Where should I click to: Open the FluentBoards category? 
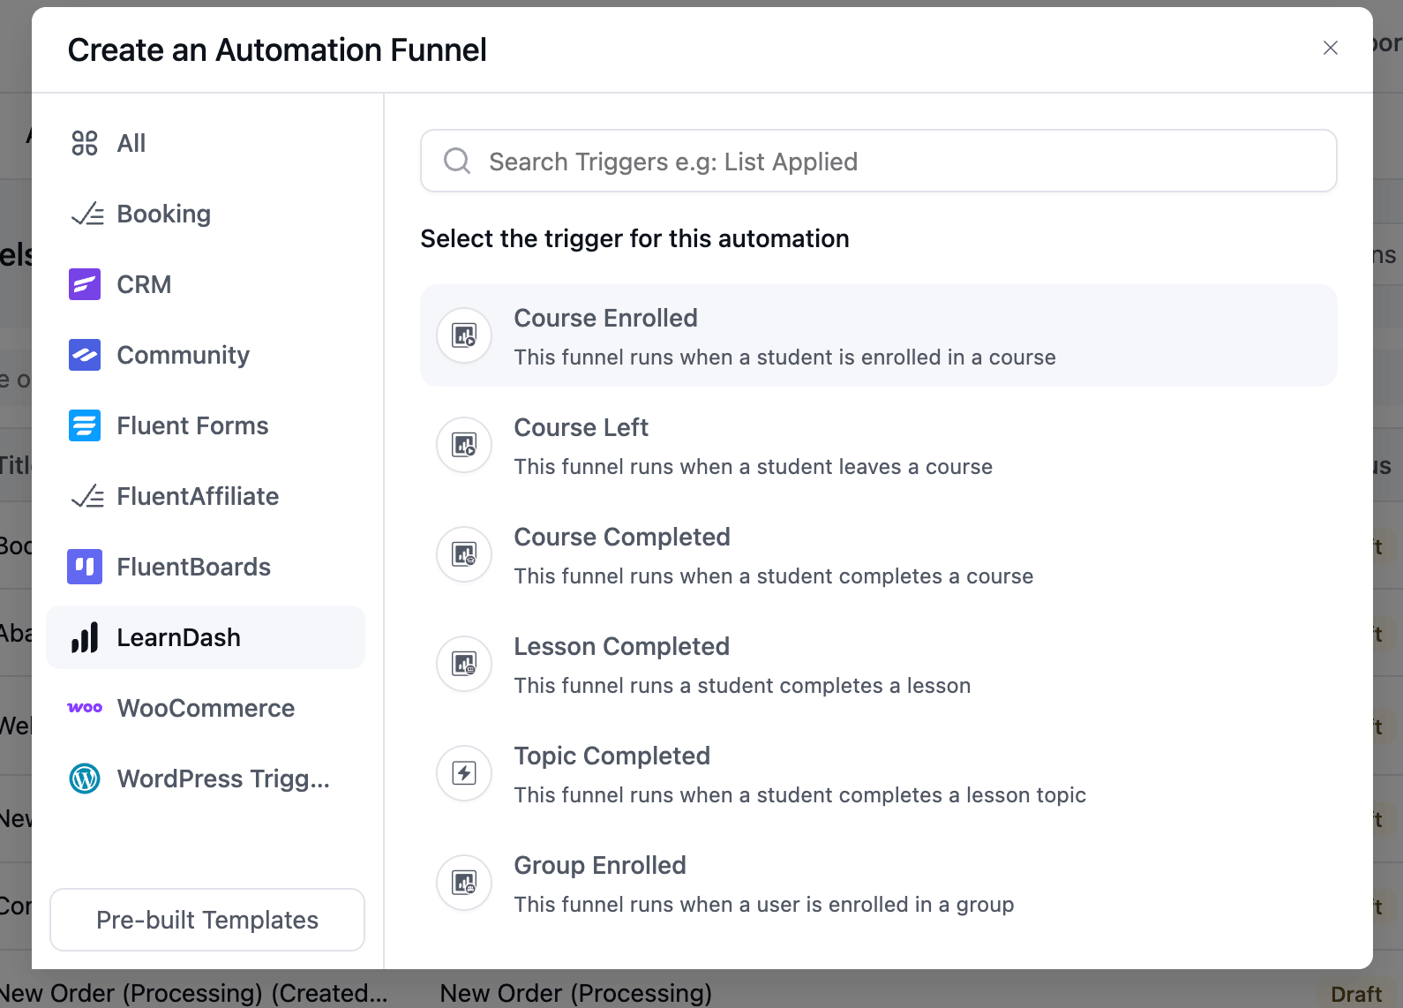coord(206,567)
